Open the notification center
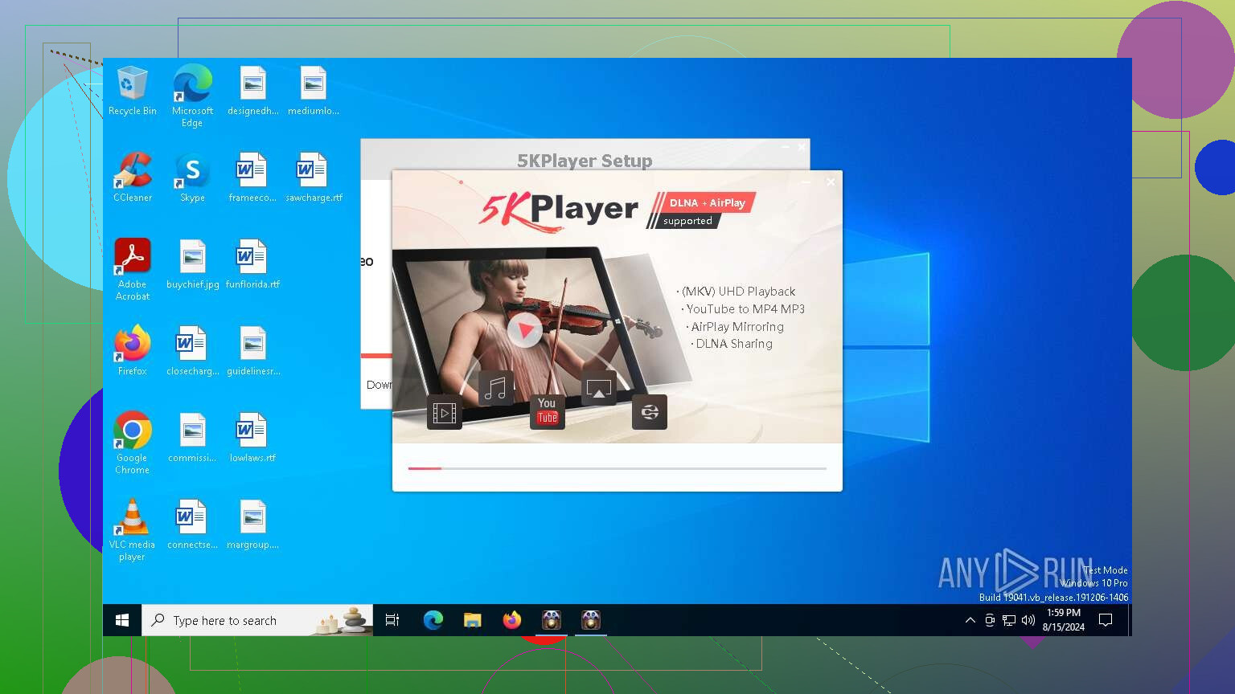1235x694 pixels. tap(1106, 620)
